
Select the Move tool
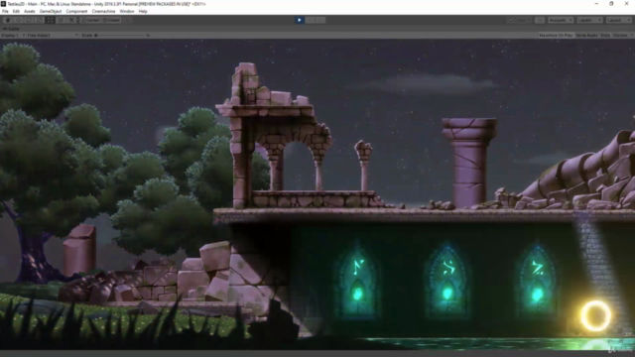pos(18,20)
